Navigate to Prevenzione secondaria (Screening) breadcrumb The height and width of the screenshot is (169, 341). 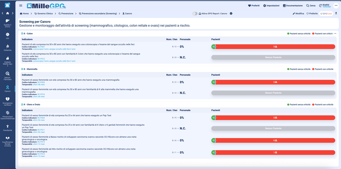[99, 14]
